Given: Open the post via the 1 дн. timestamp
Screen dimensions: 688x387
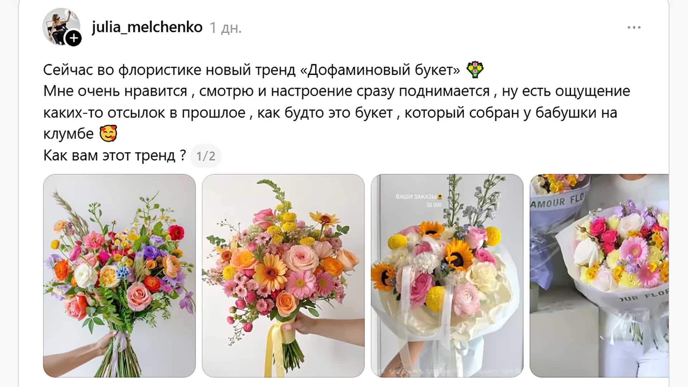Looking at the screenshot, I should [225, 28].
